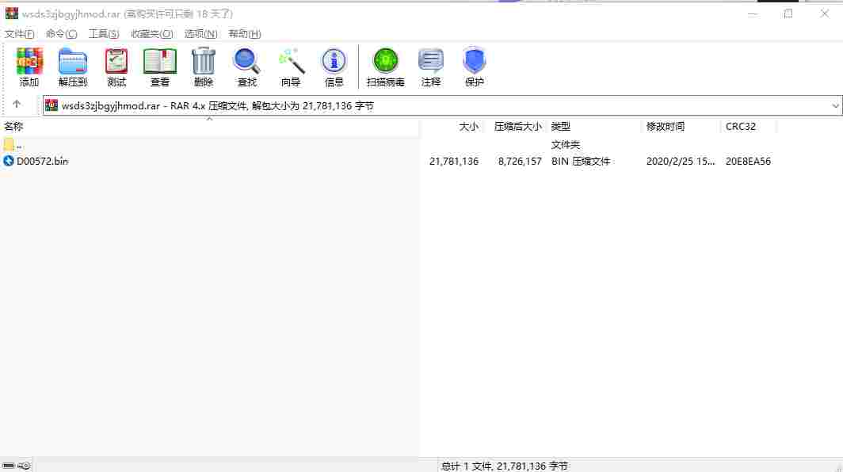Click the 文件夹 type cell

tap(566, 145)
